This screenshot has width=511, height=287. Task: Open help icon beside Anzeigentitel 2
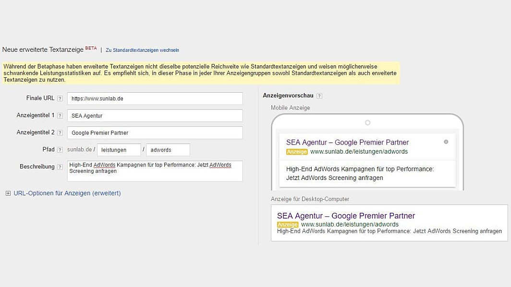pyautogui.click(x=60, y=132)
